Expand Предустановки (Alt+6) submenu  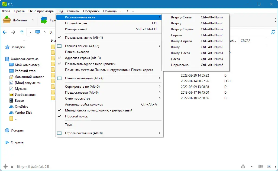point(109,93)
